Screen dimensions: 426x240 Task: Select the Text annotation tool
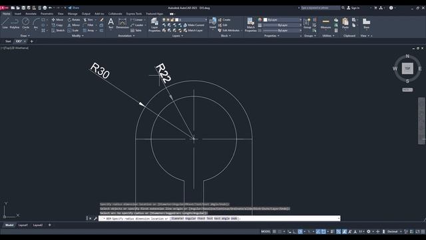pyautogui.click(x=110, y=23)
